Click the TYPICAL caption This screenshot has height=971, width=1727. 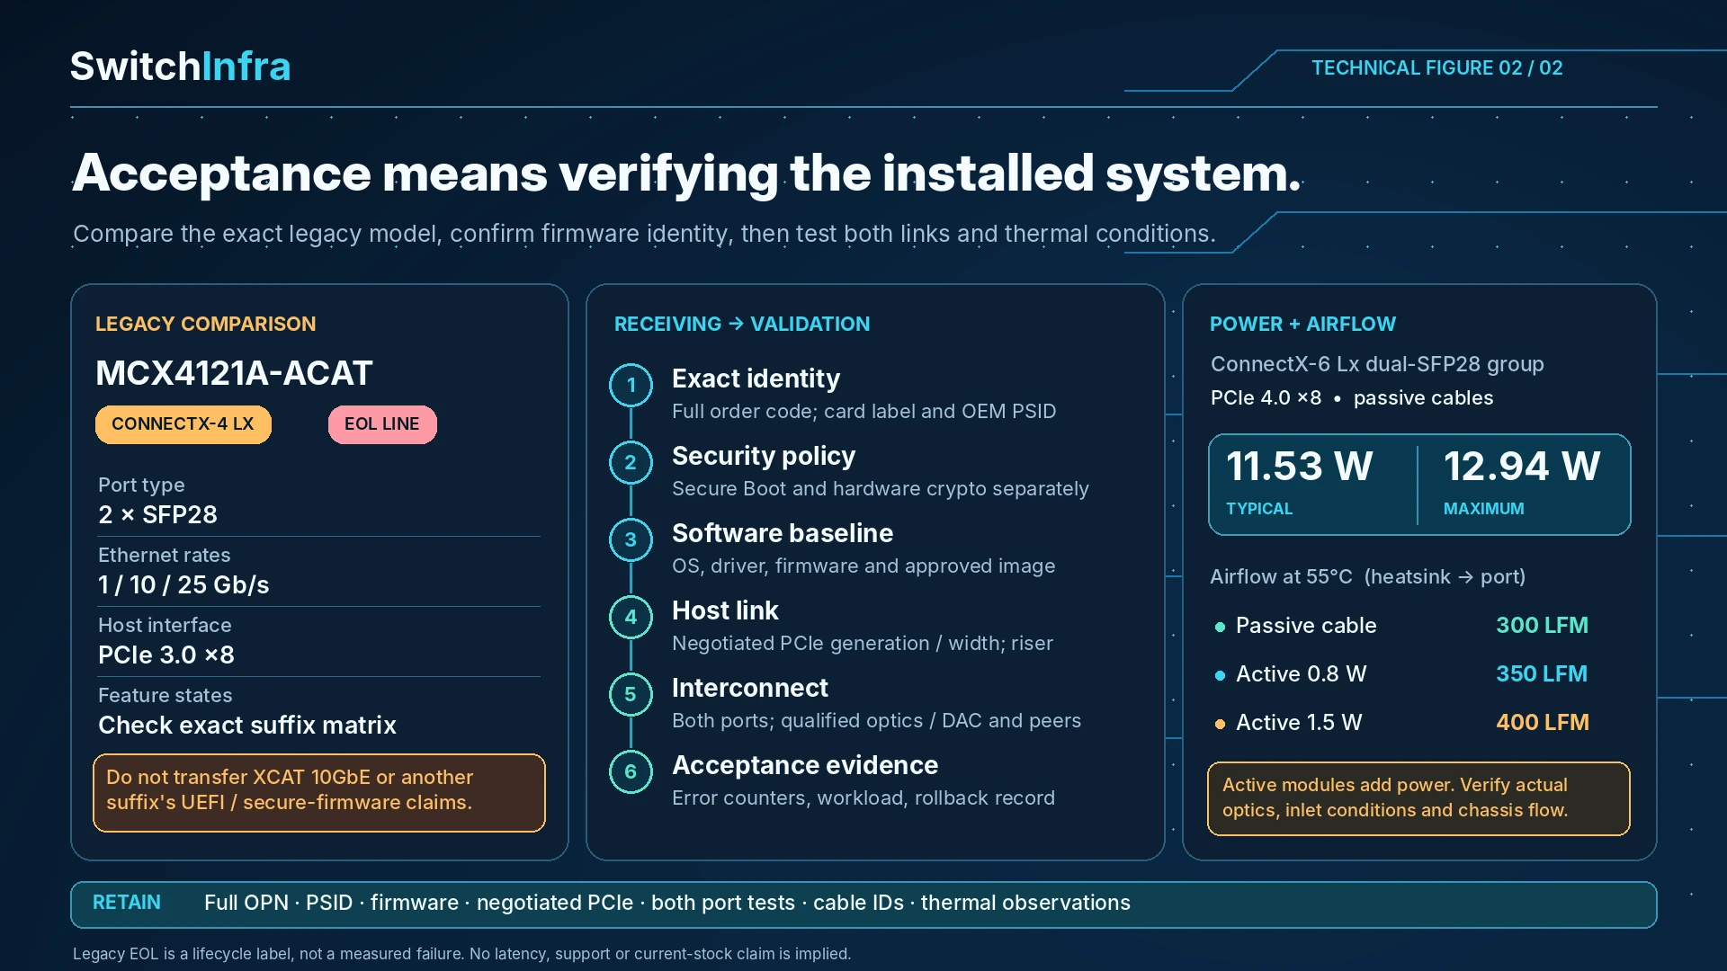click(x=1259, y=509)
